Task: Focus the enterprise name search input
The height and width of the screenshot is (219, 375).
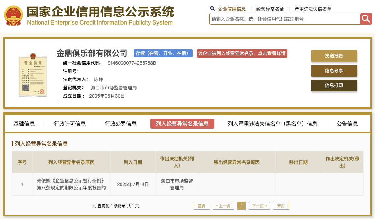Action: click(285, 19)
